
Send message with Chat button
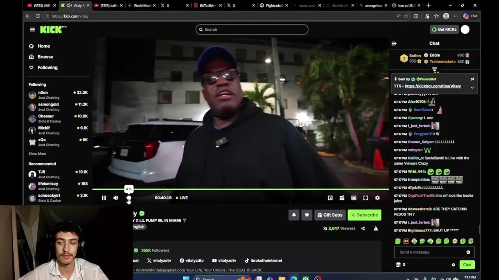(x=467, y=265)
